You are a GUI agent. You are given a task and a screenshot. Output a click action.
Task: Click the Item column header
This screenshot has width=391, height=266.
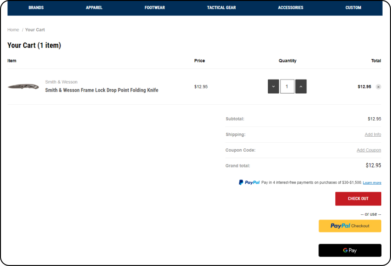click(12, 60)
